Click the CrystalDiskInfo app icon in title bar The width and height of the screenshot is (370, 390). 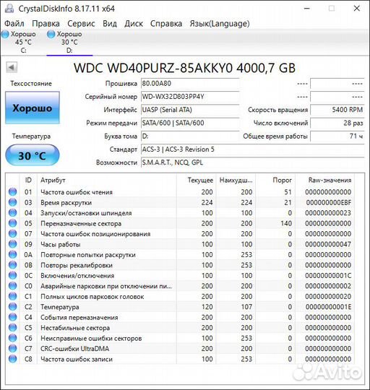pos(9,8)
